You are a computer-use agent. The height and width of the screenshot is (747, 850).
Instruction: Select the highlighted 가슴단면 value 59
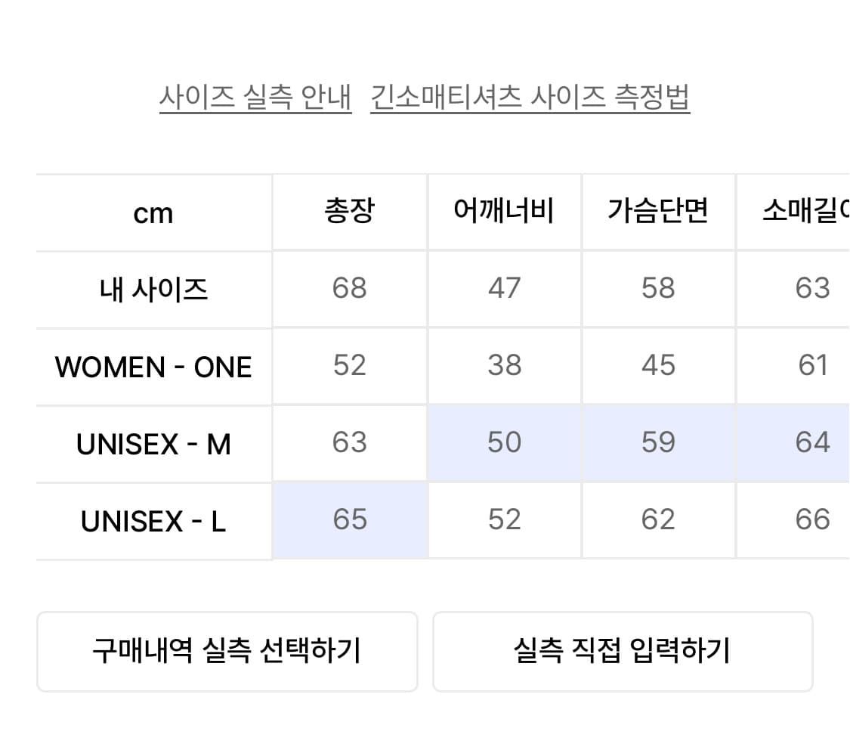[658, 443]
